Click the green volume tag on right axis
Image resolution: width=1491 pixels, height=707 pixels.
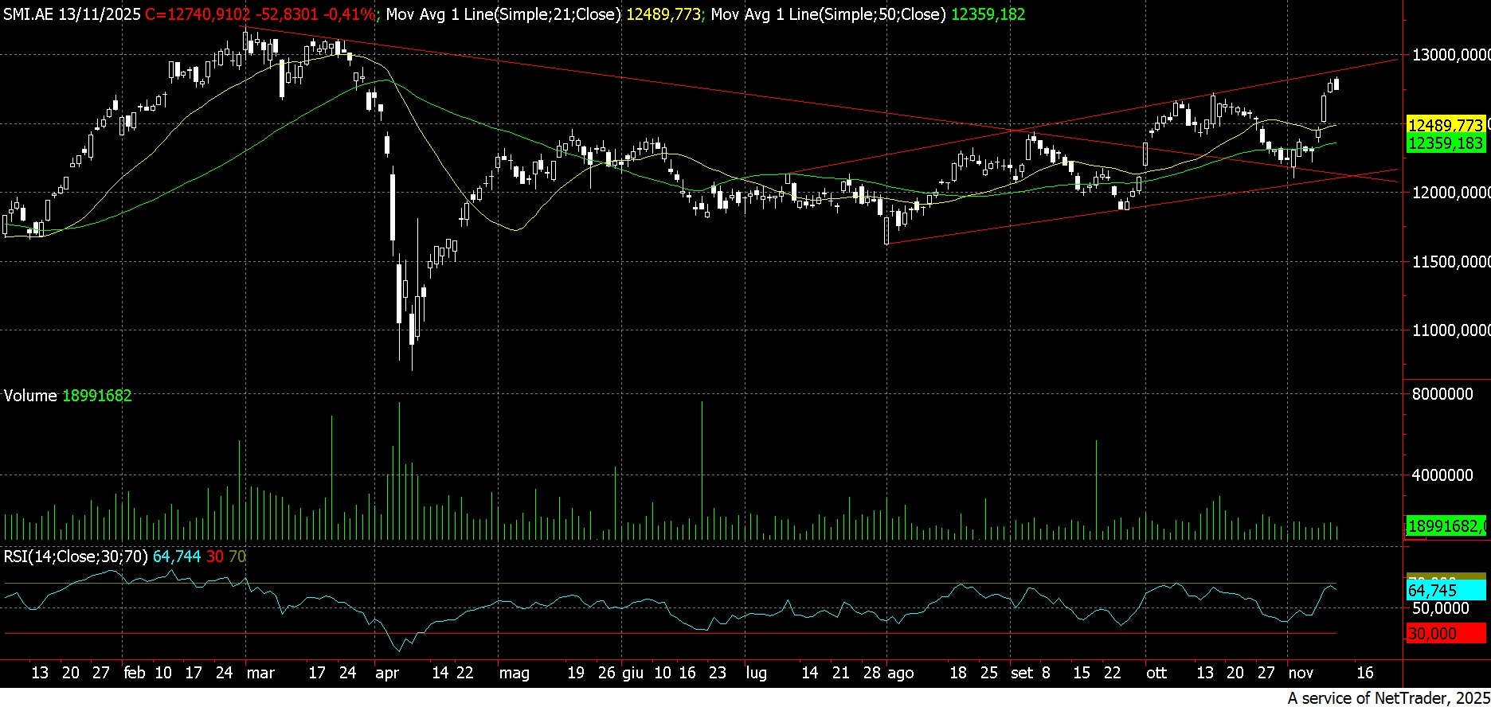(1445, 526)
